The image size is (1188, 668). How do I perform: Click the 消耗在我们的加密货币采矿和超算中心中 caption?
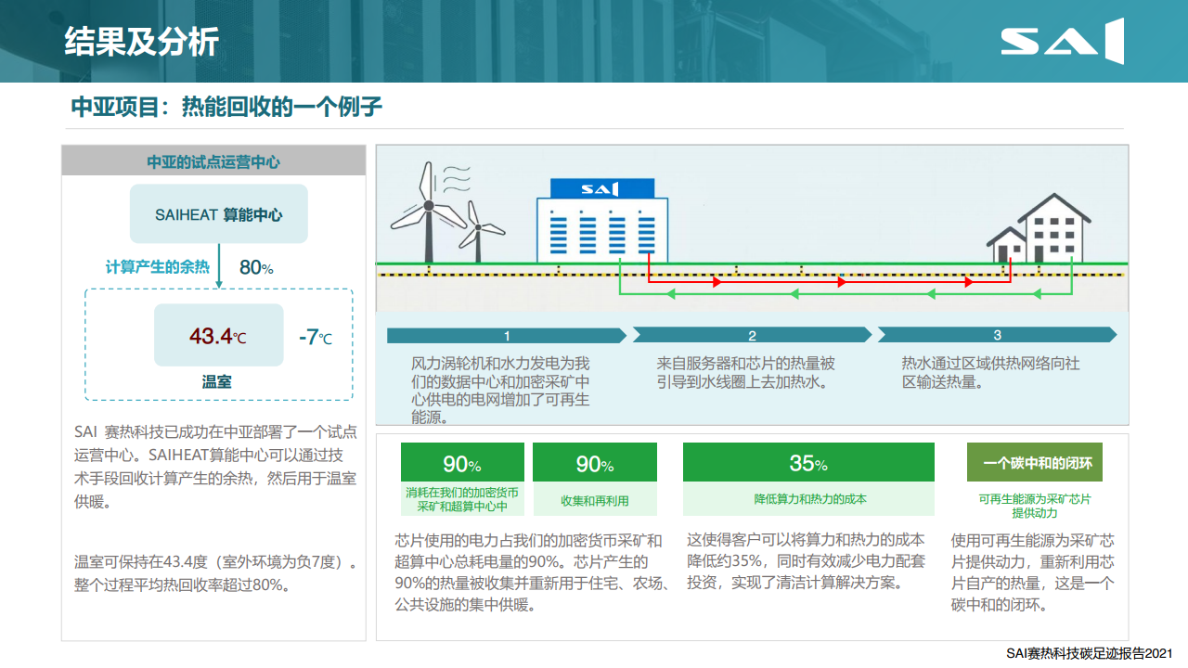point(462,499)
